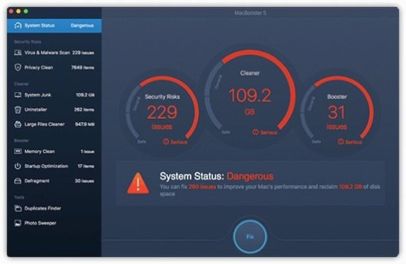Click the 260 issues link text
The height and width of the screenshot is (264, 406).
point(202,187)
